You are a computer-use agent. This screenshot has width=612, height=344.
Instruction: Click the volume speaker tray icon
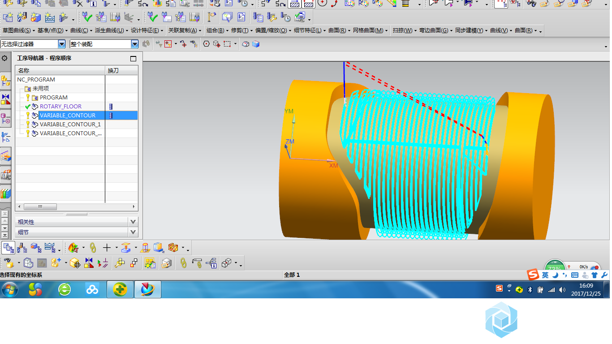coord(562,290)
